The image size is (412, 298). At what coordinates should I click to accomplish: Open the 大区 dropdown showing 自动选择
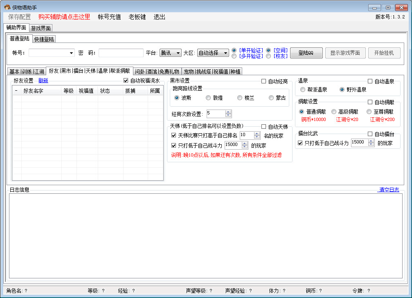[x=213, y=53]
